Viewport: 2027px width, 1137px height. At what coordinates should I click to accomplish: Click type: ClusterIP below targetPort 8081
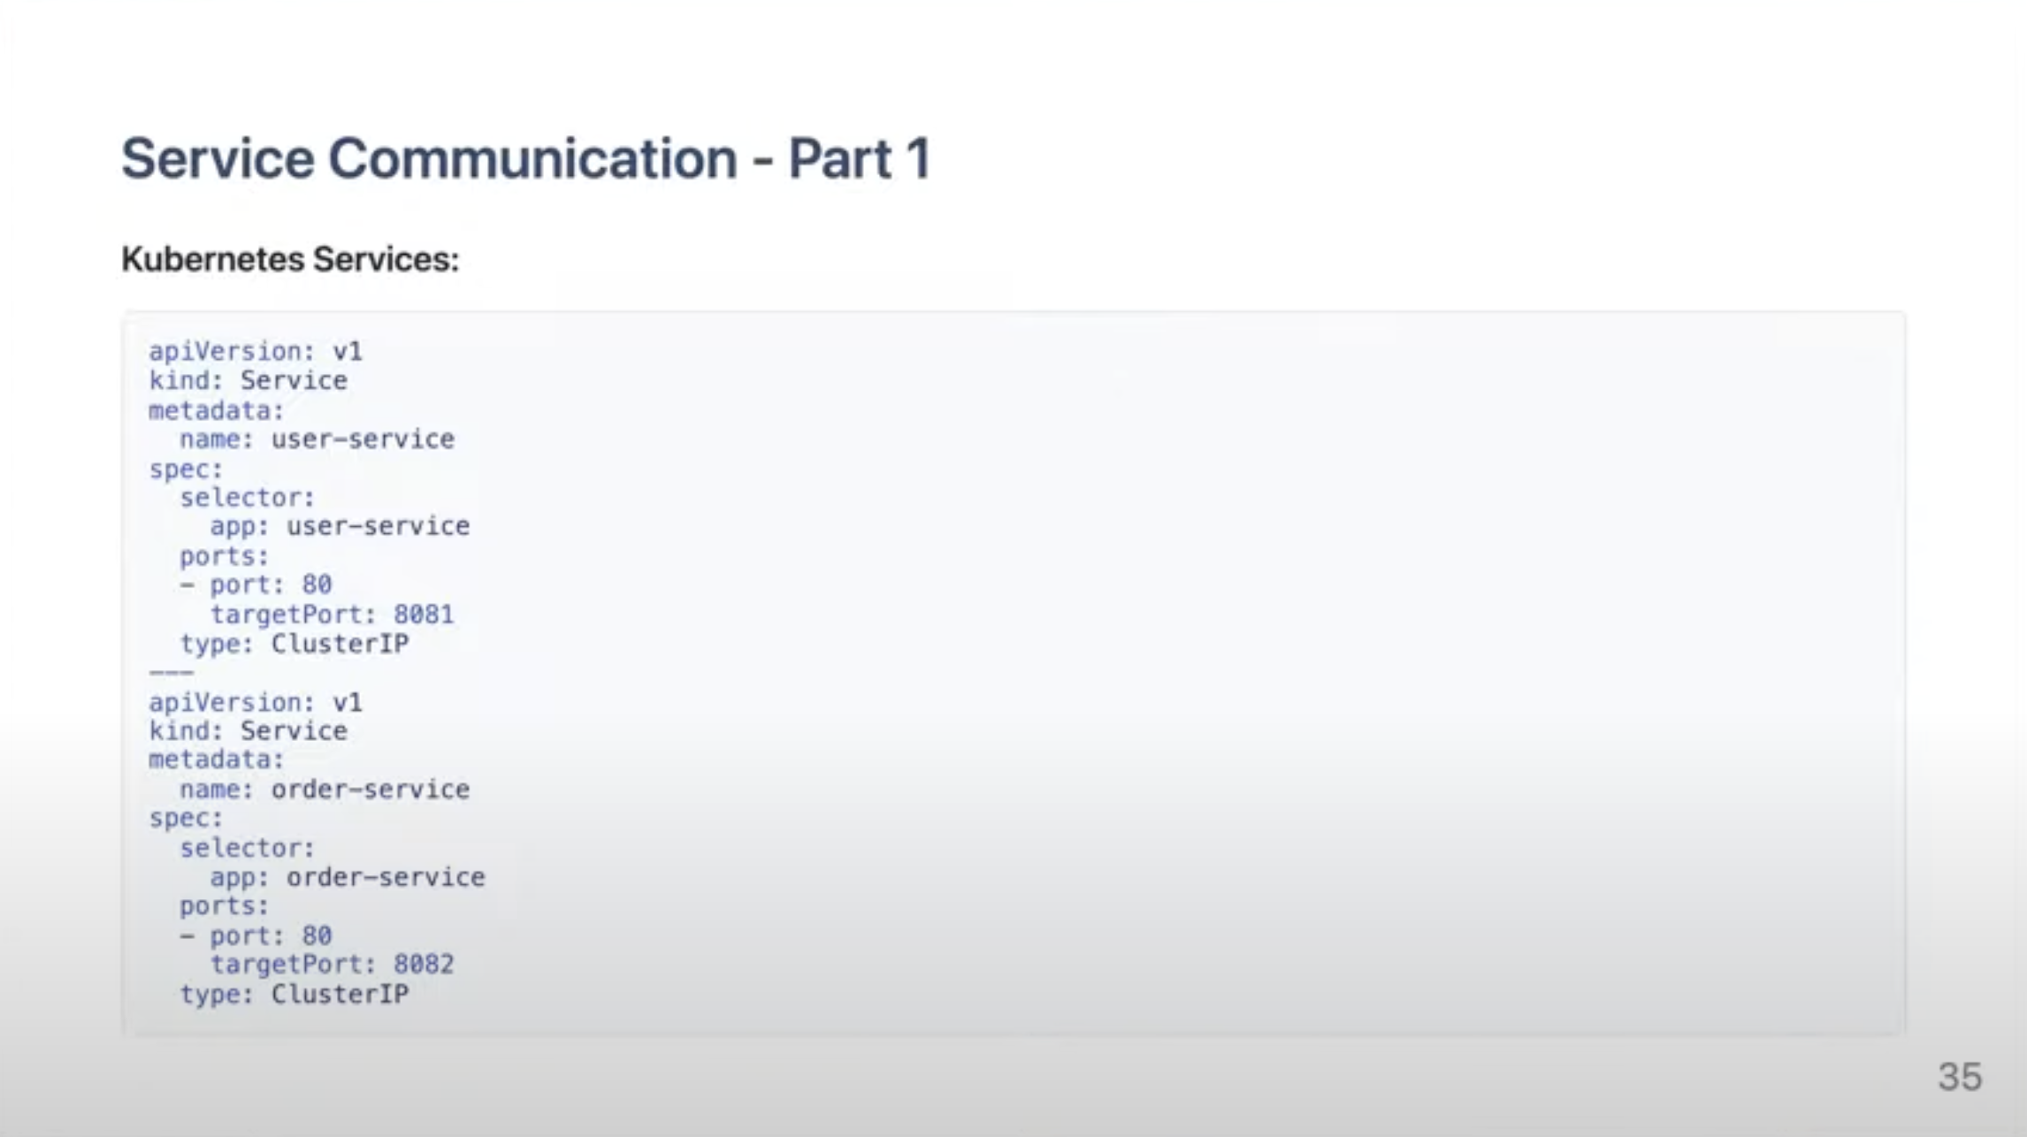click(x=294, y=644)
